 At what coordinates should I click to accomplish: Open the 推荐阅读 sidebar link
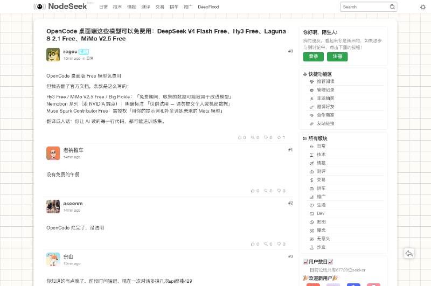point(325,81)
